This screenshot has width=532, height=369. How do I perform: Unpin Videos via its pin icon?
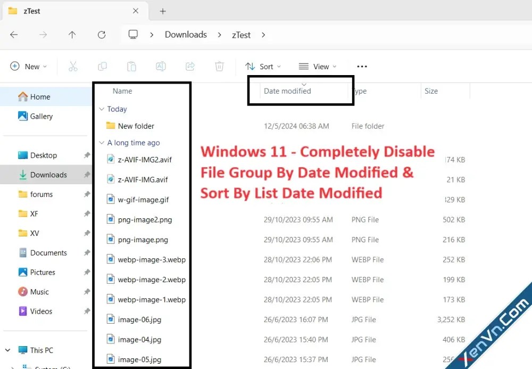pyautogui.click(x=87, y=311)
